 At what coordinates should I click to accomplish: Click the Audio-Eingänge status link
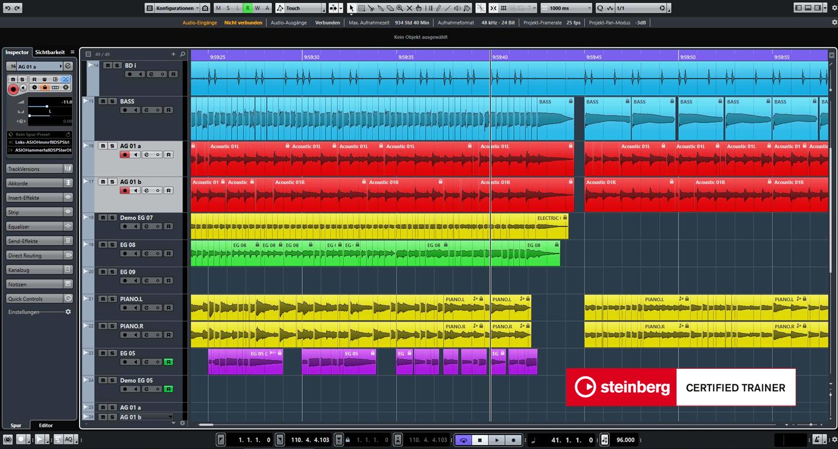click(200, 23)
